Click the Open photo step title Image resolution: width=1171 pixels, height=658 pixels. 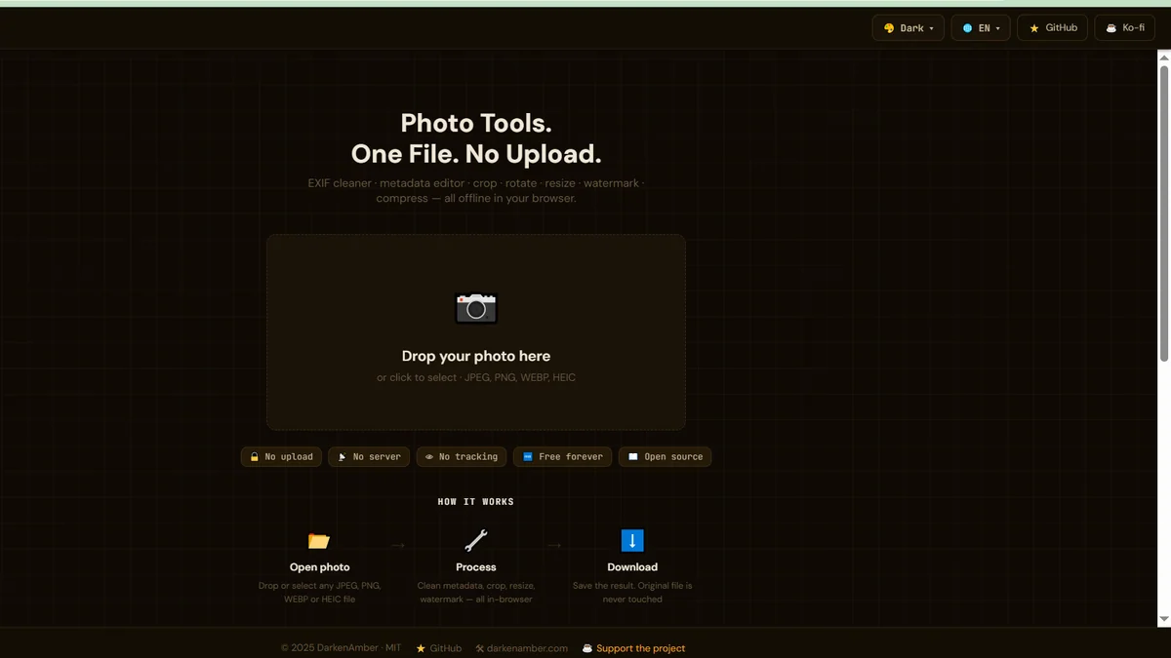tap(319, 567)
